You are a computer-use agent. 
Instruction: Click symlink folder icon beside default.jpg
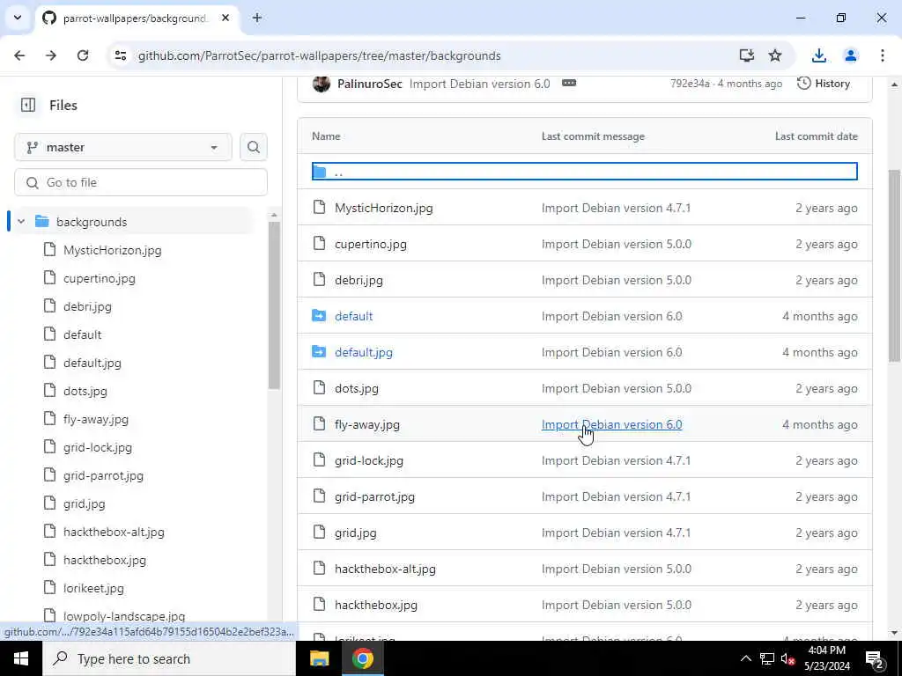click(x=319, y=352)
